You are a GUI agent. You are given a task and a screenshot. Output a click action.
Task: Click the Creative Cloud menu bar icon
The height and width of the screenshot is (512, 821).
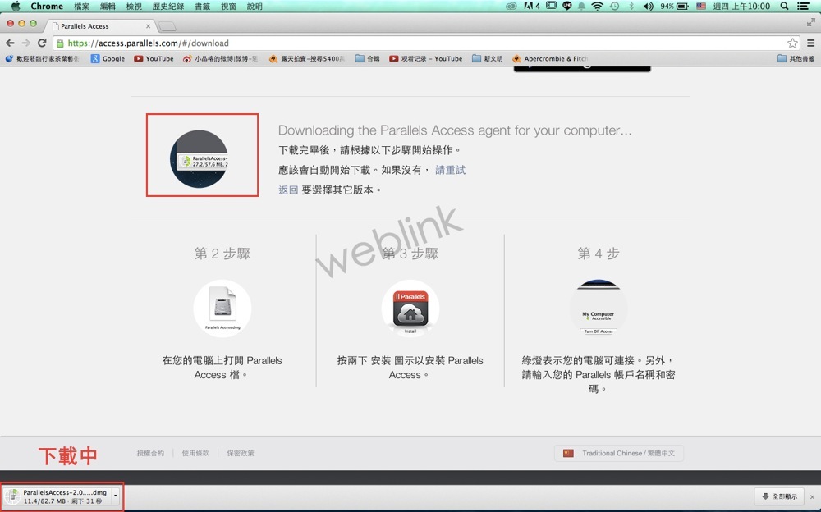pyautogui.click(x=511, y=7)
